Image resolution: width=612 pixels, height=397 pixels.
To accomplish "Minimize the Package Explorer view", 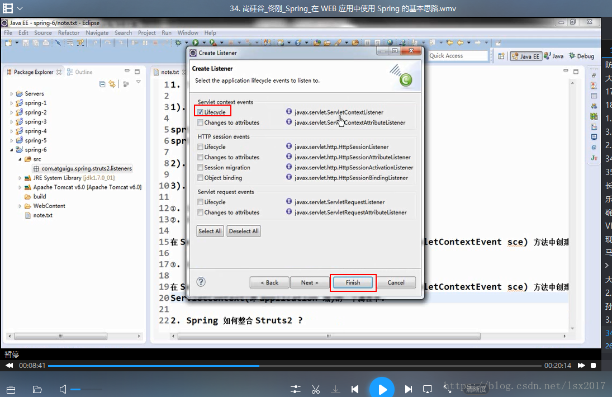I will point(127,71).
